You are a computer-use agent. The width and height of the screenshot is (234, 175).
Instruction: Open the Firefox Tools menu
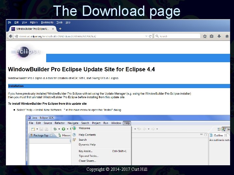coord(59,22)
